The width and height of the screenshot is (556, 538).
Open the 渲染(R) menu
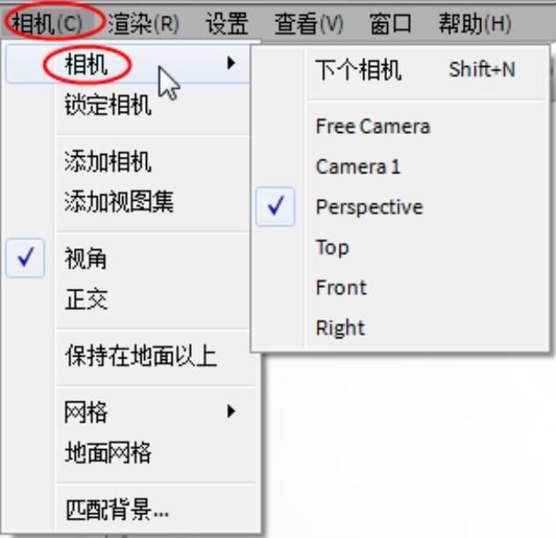coord(143,24)
